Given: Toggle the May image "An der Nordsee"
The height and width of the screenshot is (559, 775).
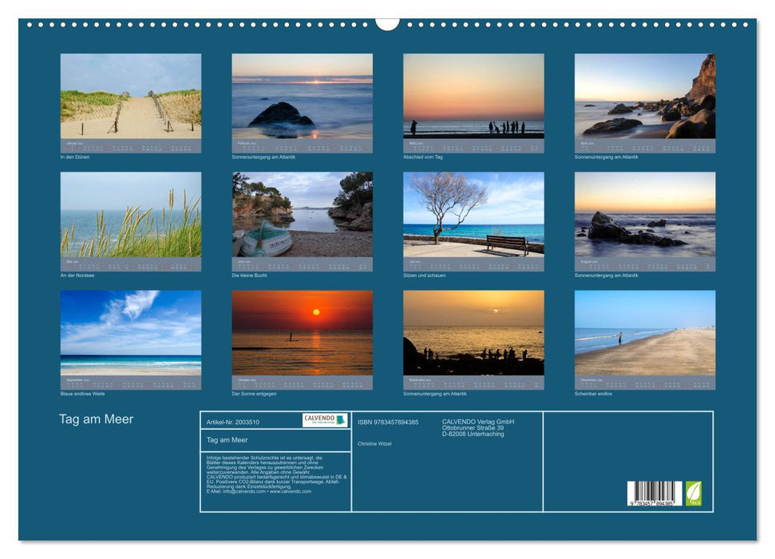Looking at the screenshot, I should click(130, 216).
